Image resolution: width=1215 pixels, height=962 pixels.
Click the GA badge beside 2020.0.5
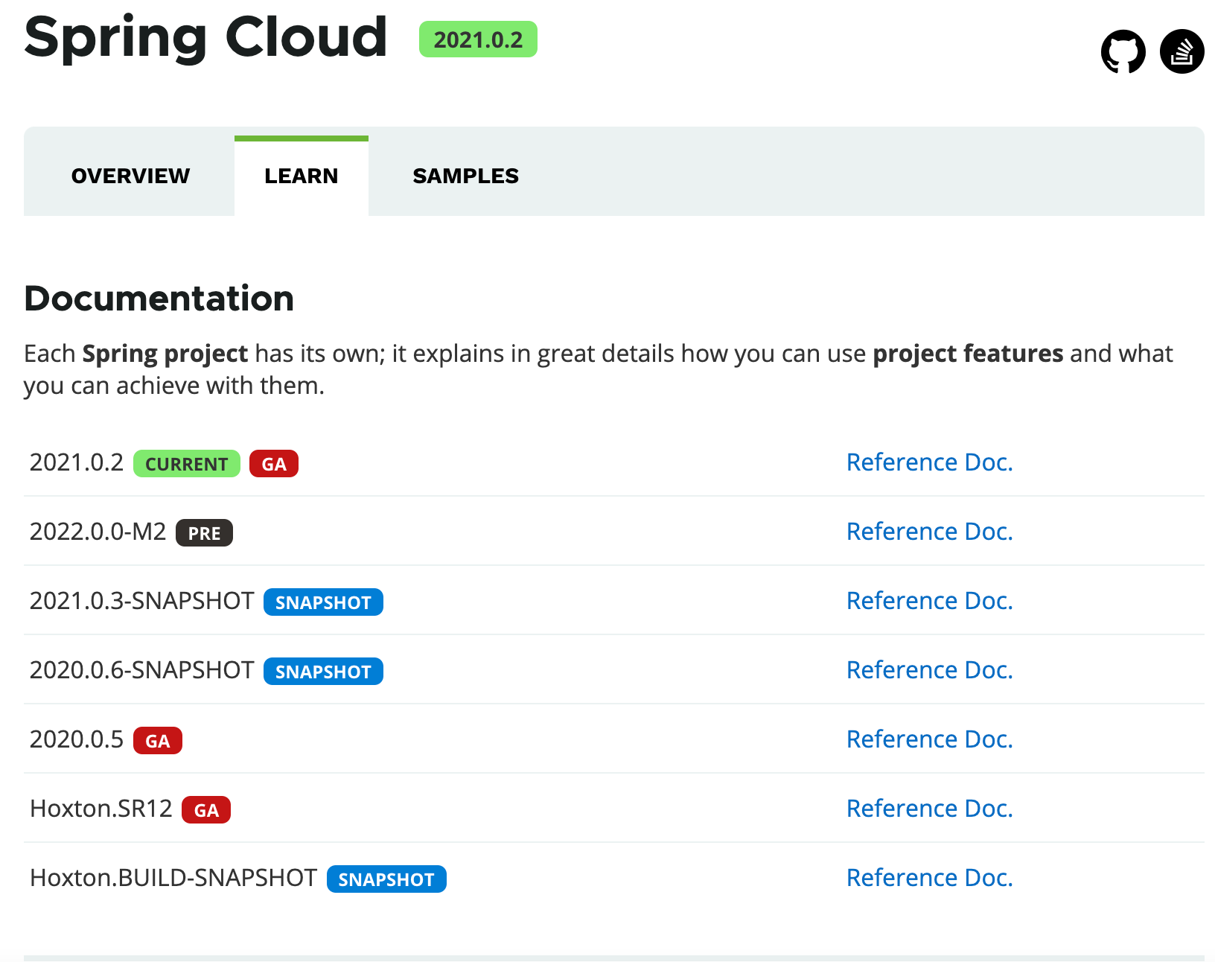click(158, 741)
